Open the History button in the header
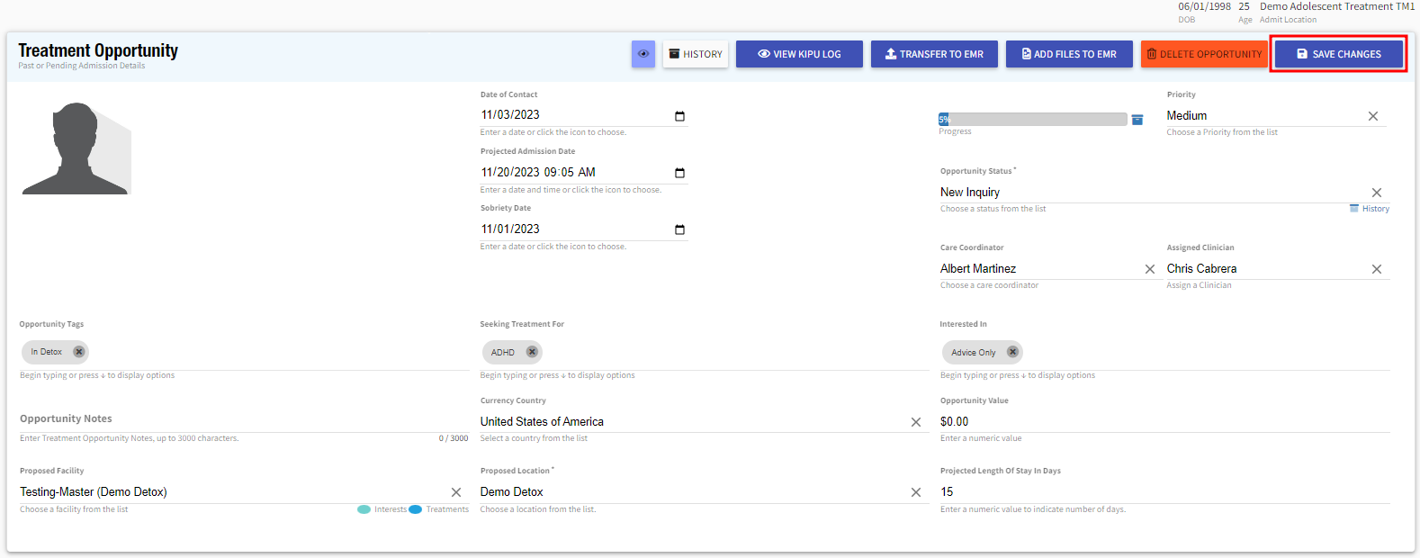 tap(696, 54)
